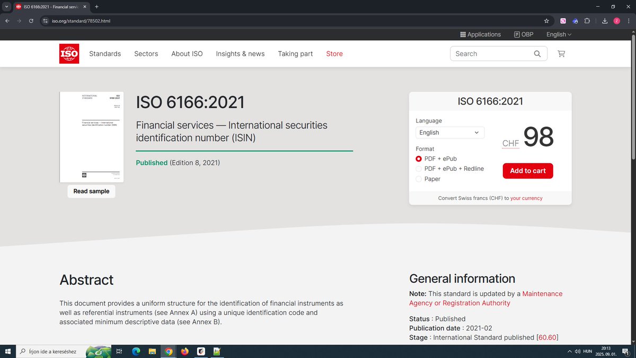Open the 60.60 stage link
Viewport: 636px width, 358px height.
547,337
